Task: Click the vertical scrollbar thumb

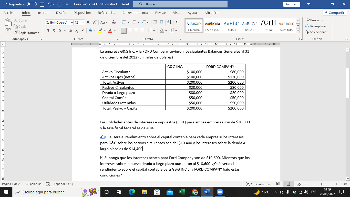Action: click(348, 83)
